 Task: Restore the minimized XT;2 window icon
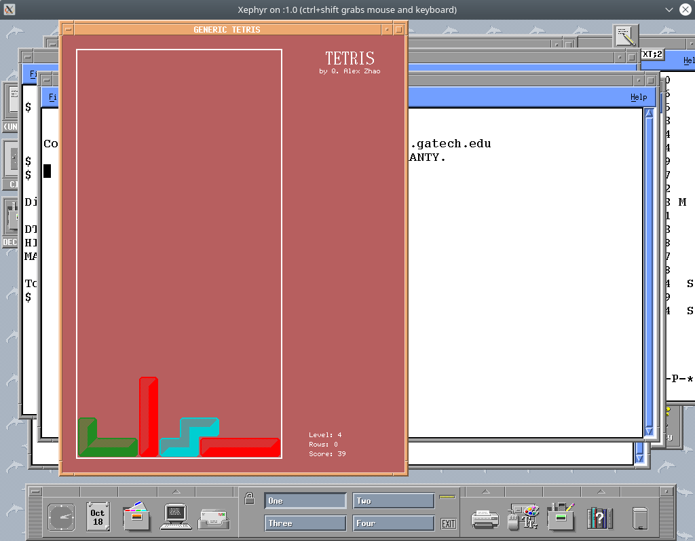click(x=652, y=54)
